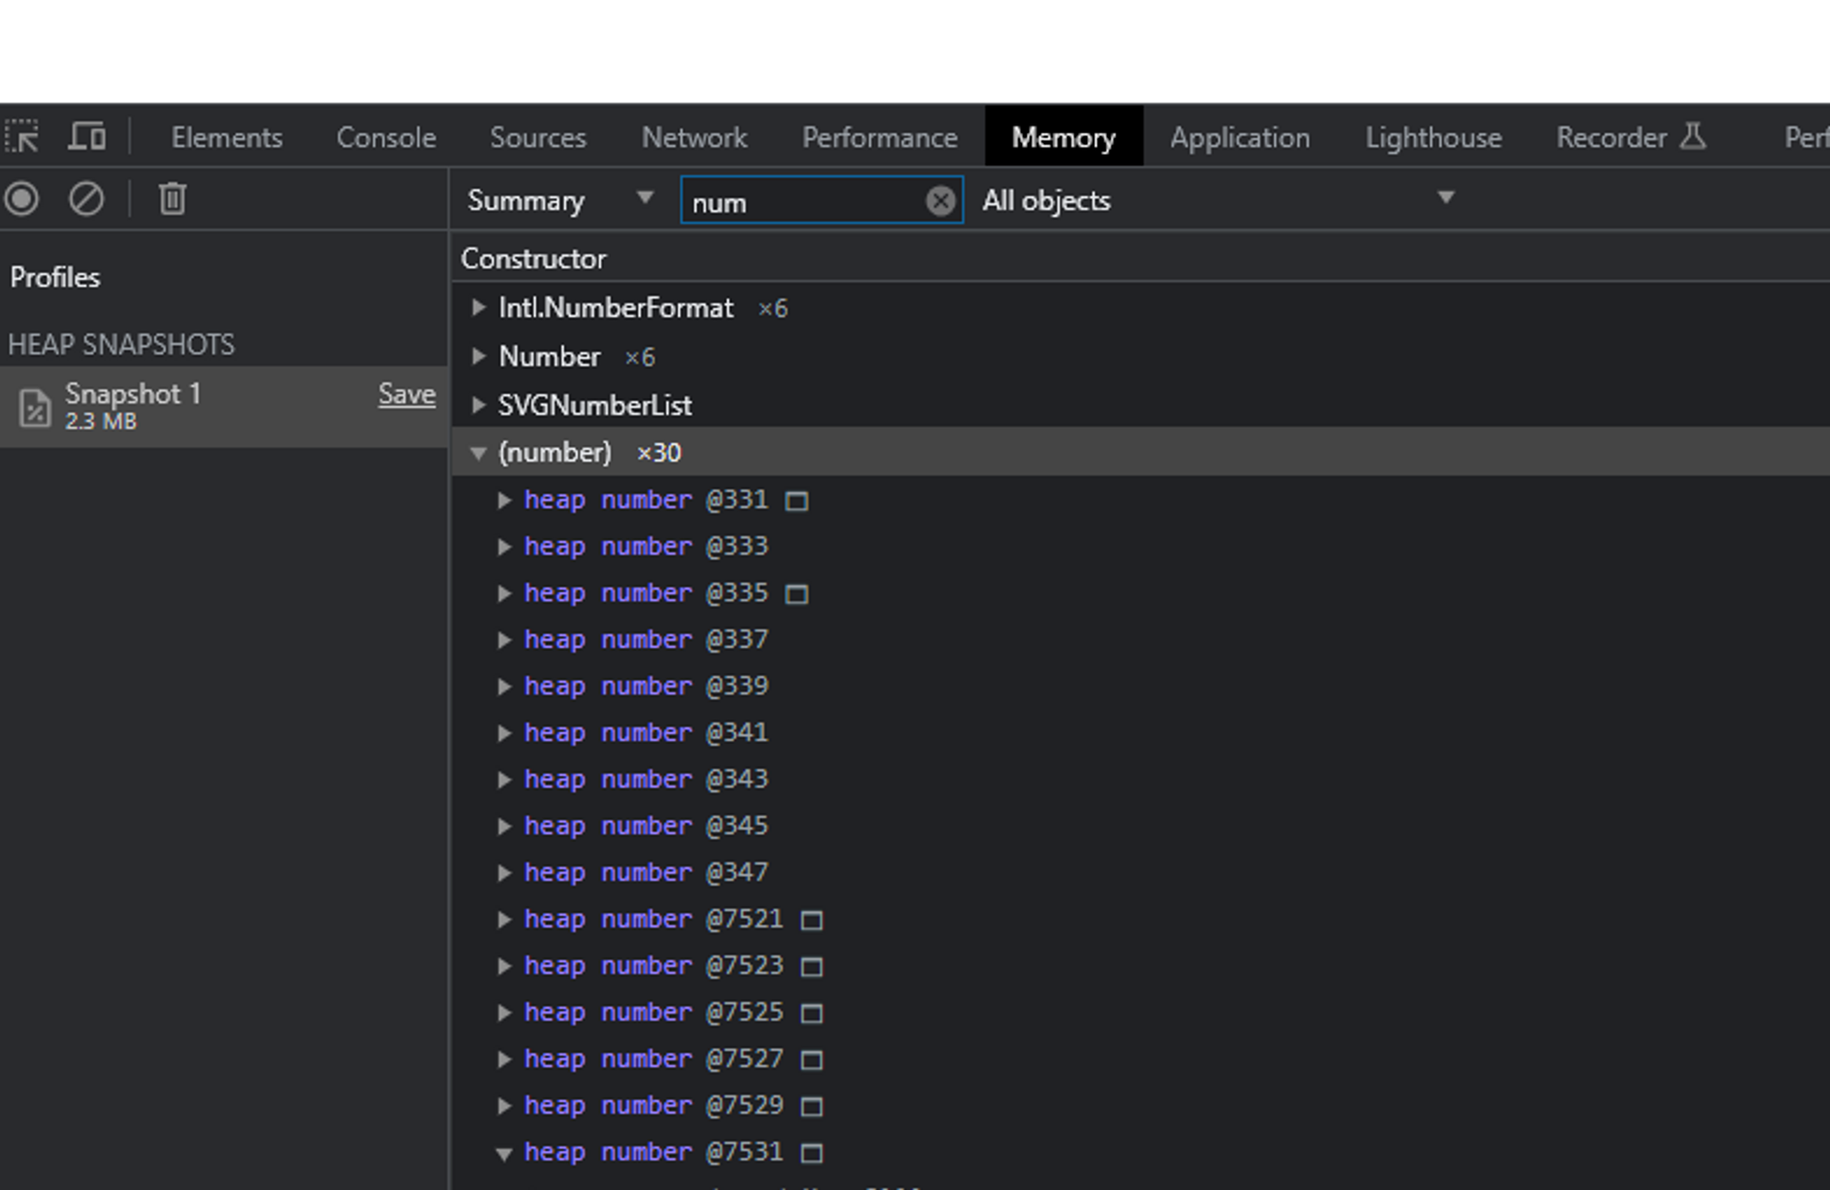
Task: Click window icon beside heap number @331
Action: [797, 502]
